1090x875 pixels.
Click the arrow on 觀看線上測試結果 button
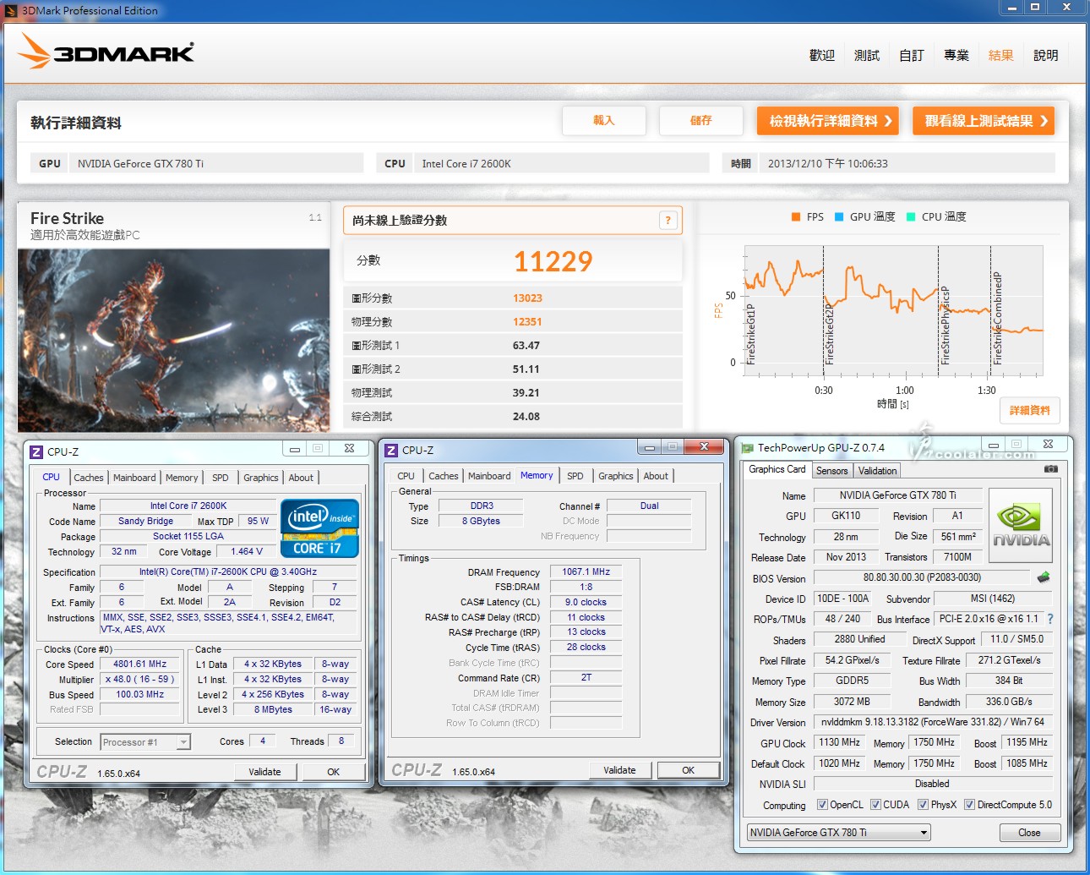pyautogui.click(x=1044, y=121)
